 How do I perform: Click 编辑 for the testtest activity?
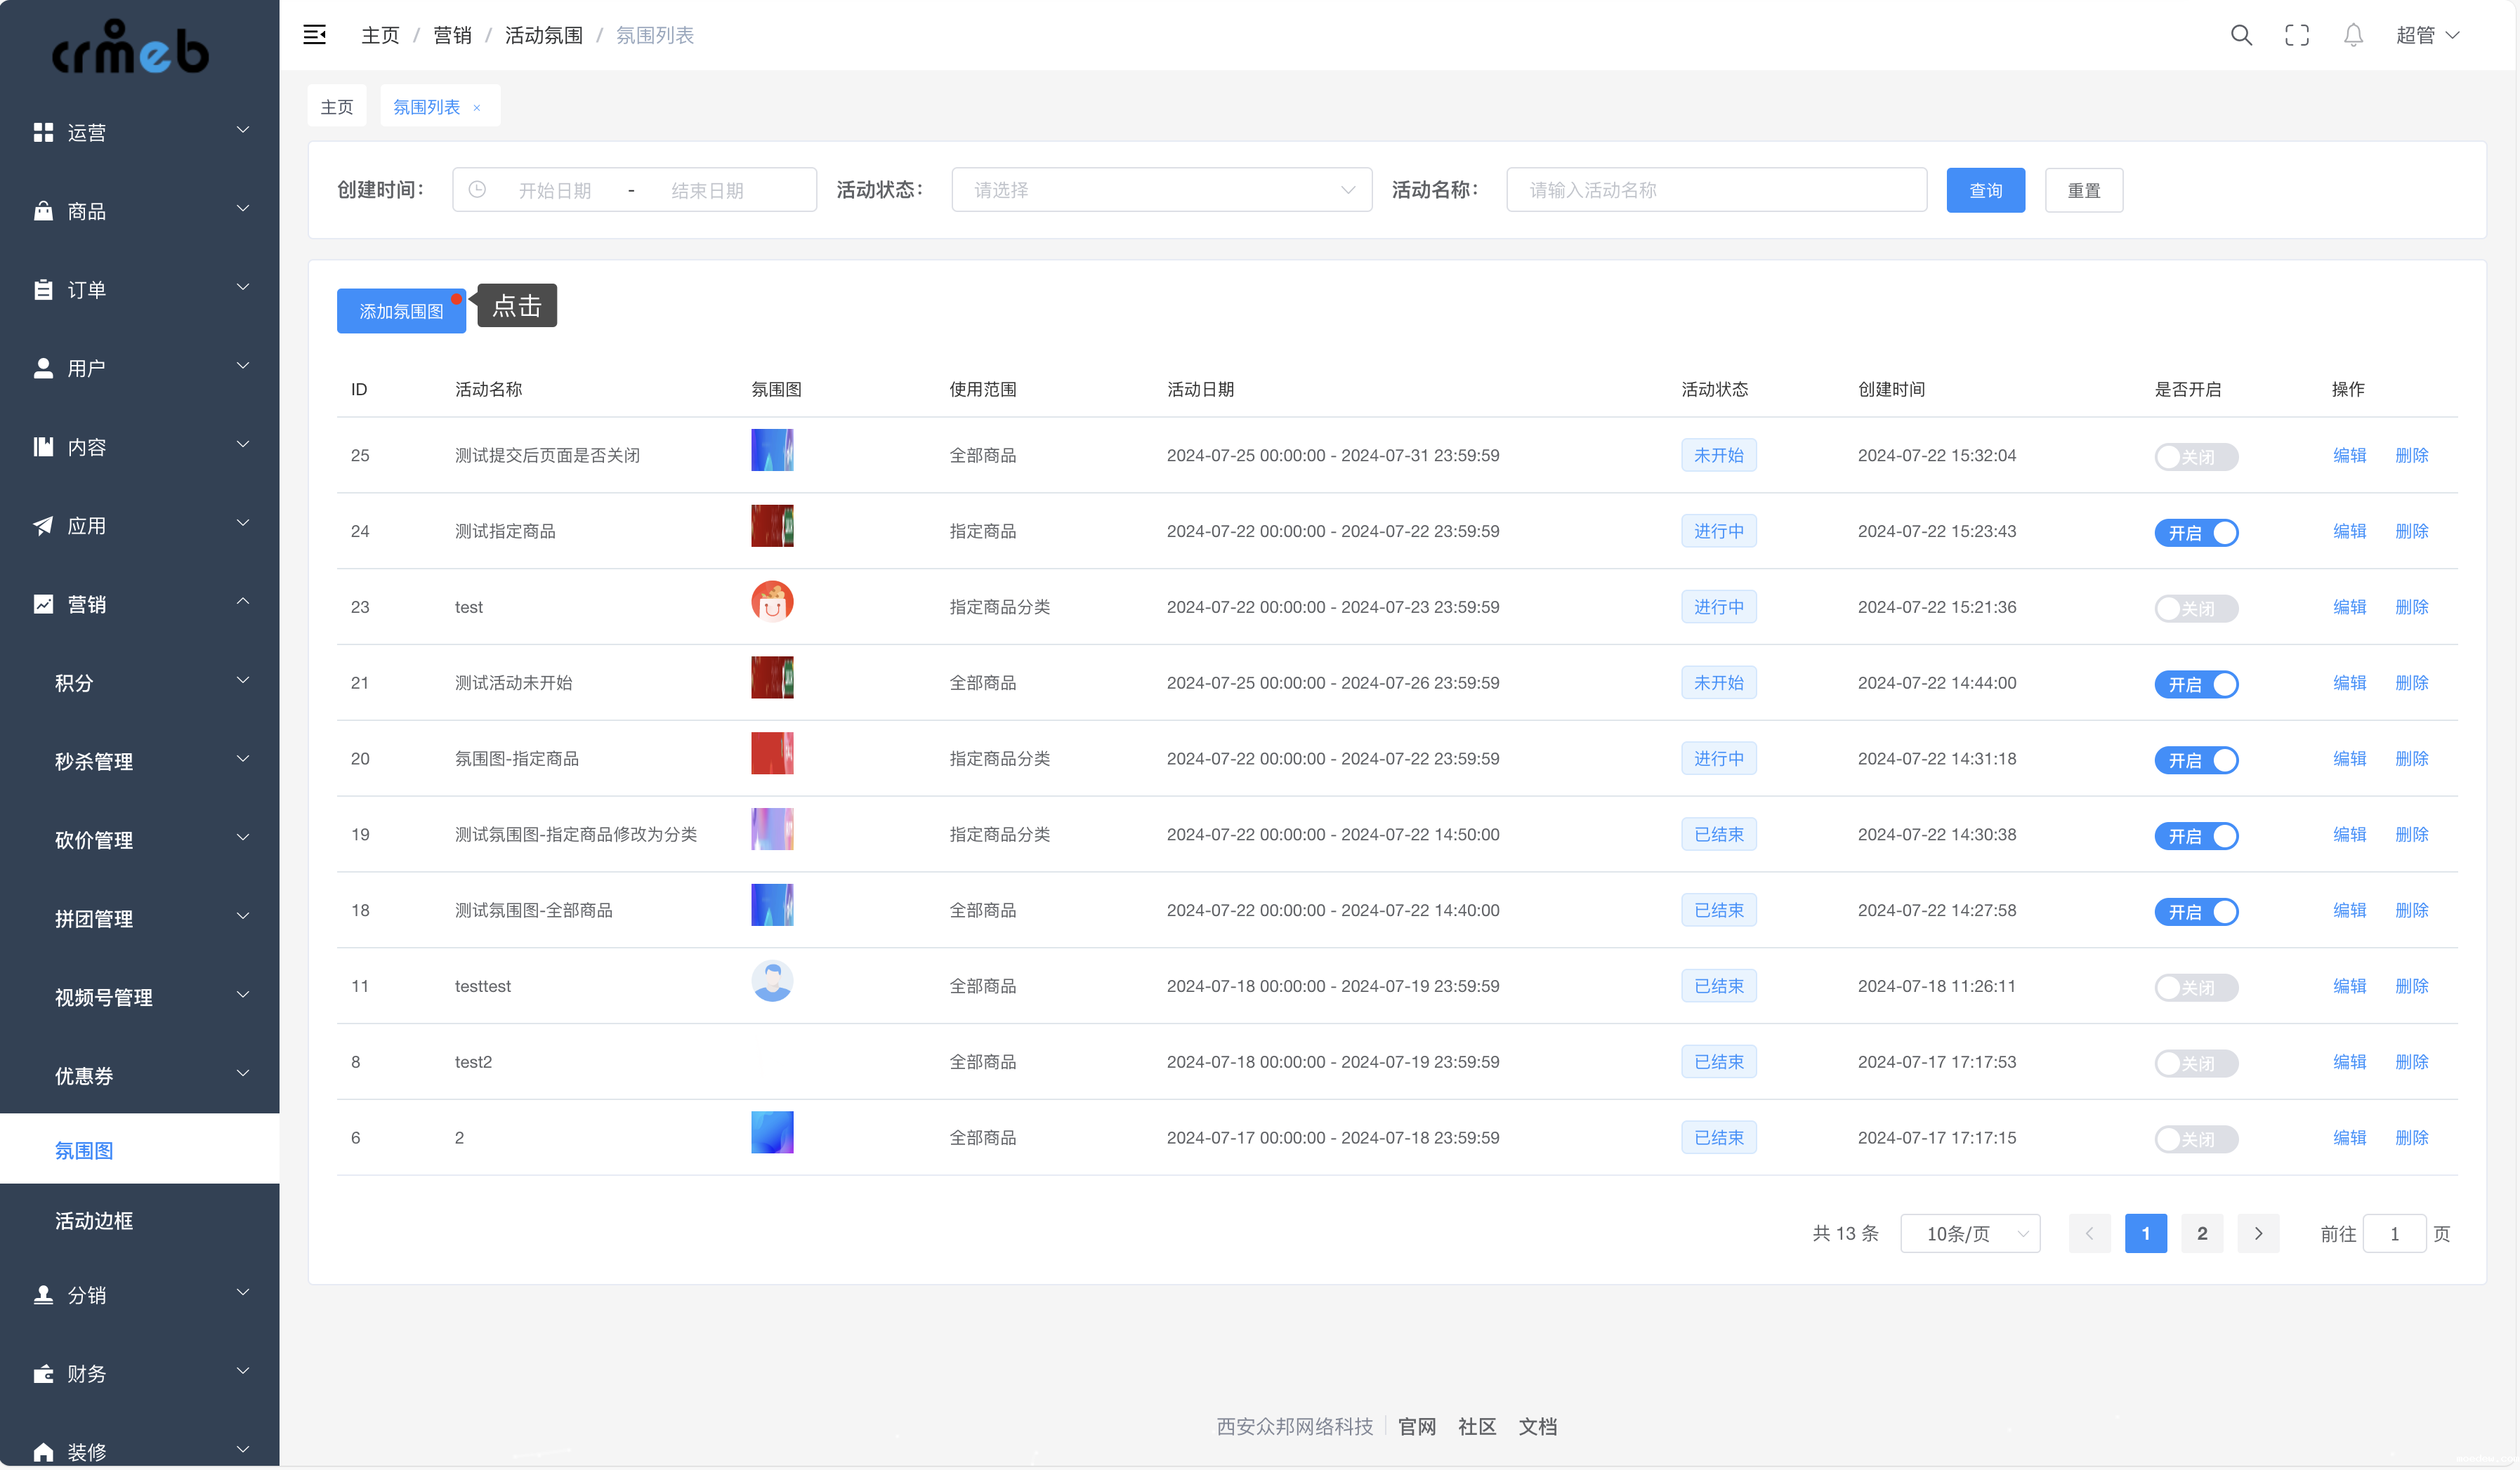pyautogui.click(x=2349, y=986)
